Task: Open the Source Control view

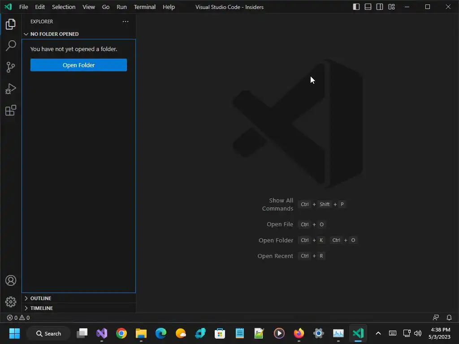Action: point(11,67)
